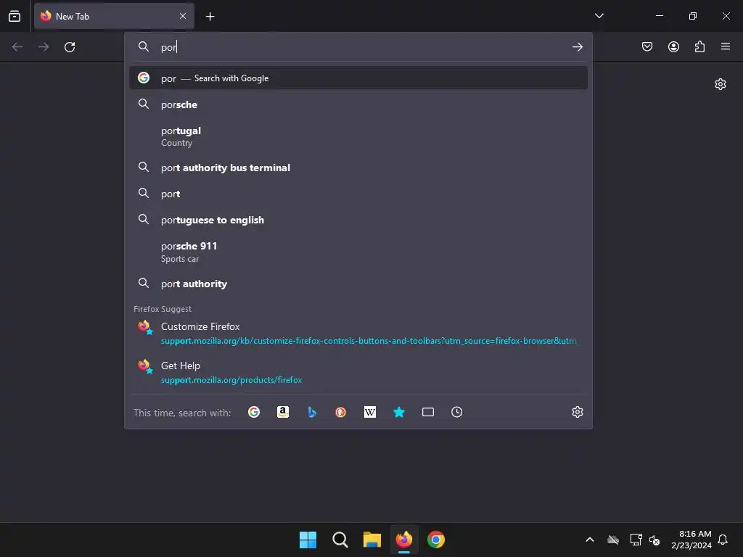Open Windows Start menu

point(308,540)
